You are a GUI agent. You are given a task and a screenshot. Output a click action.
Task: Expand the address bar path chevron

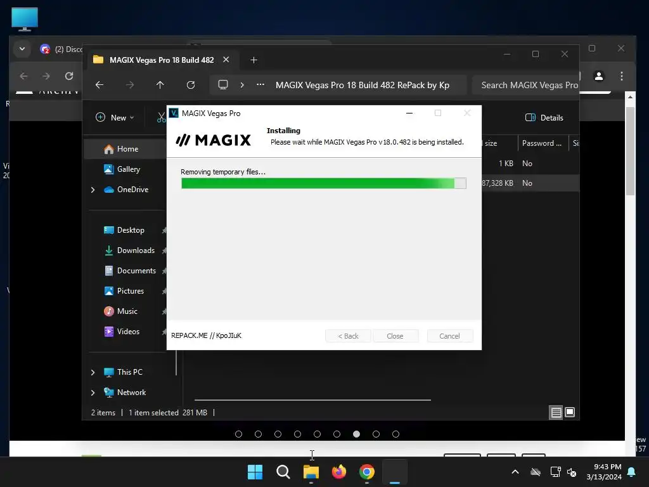[242, 85]
